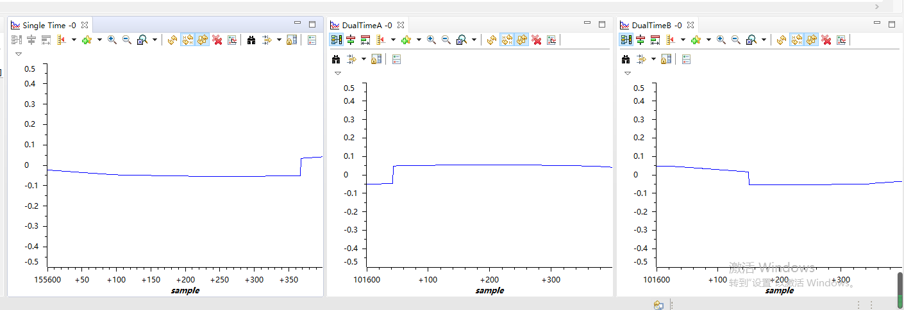Zoom in on the DualTimeB graph
The height and width of the screenshot is (310, 904).
pos(721,40)
